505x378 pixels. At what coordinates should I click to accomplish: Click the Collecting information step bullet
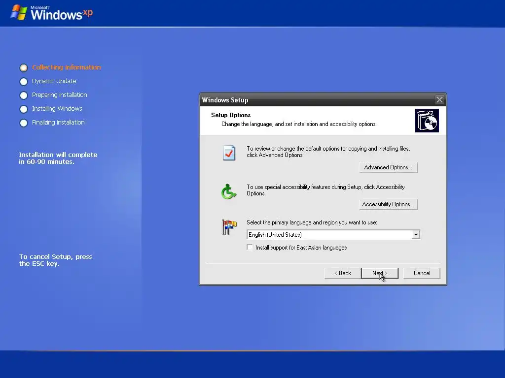tap(24, 68)
